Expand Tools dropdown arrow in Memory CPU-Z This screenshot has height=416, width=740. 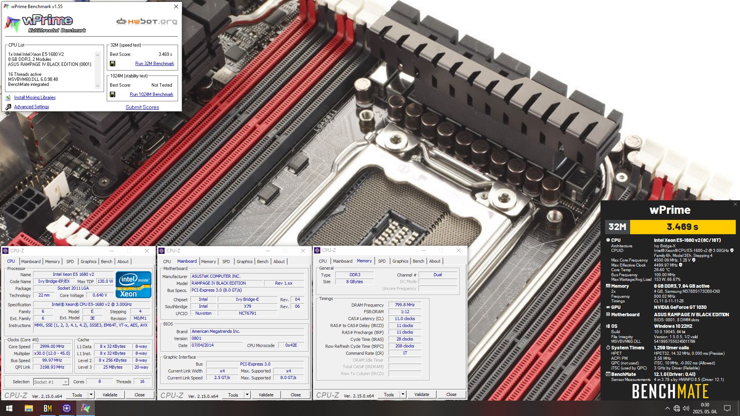[403, 394]
